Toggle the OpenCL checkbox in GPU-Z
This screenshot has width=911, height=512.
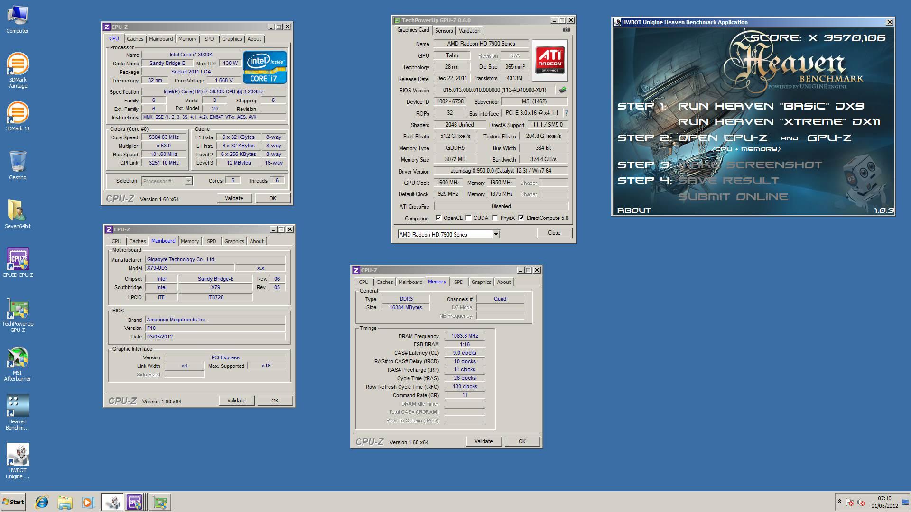(438, 218)
